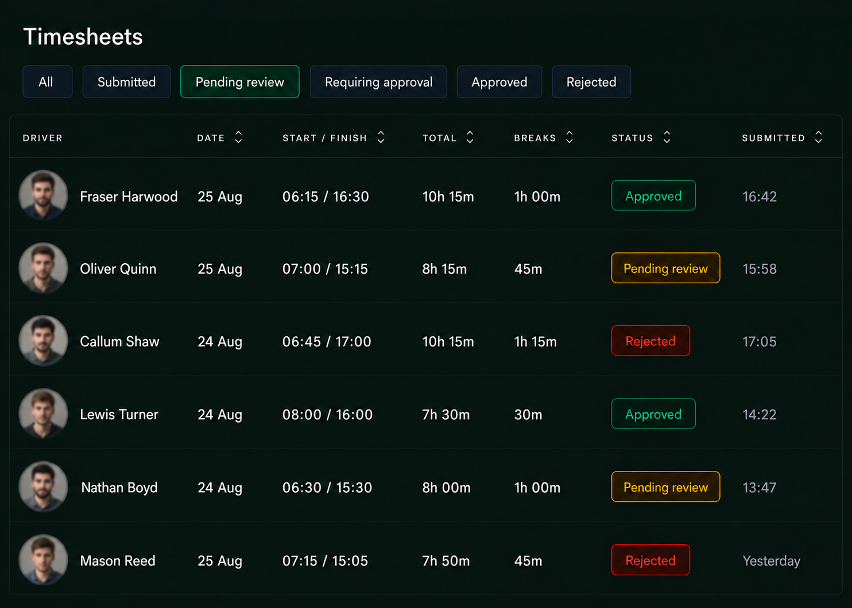Select the driver name Mason Reed
Screen dimensions: 852x608
[118, 561]
